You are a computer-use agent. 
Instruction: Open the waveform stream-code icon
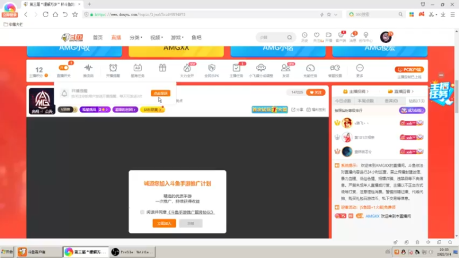pos(88,68)
